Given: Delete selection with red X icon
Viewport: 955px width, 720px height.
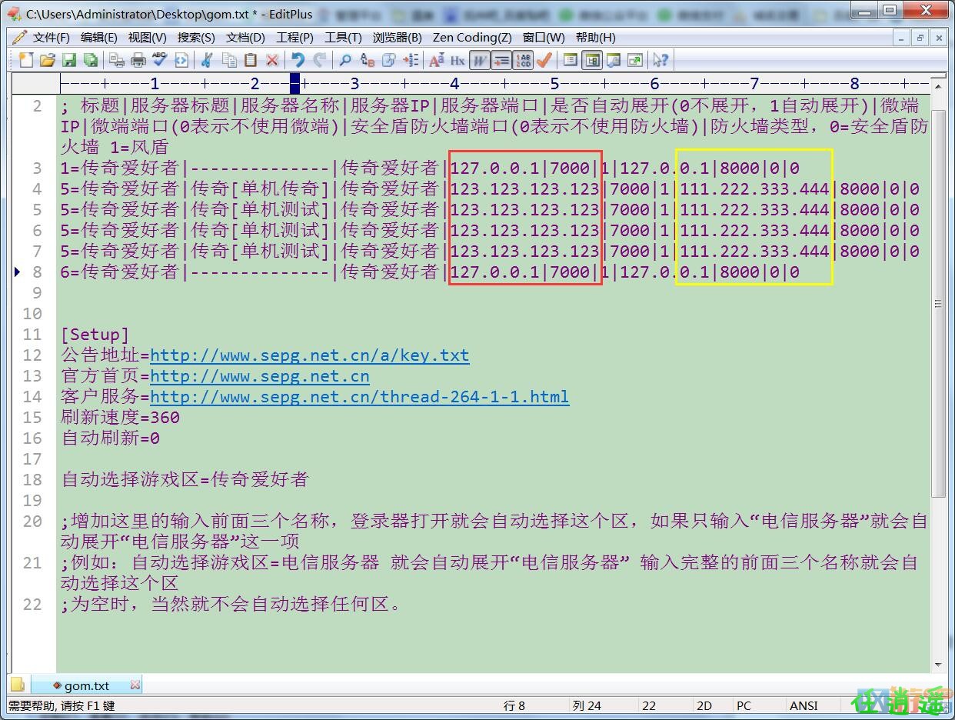Looking at the screenshot, I should tap(272, 60).
